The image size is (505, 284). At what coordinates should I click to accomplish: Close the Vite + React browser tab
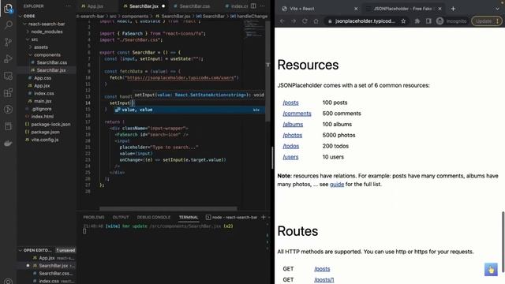pyautogui.click(x=356, y=9)
